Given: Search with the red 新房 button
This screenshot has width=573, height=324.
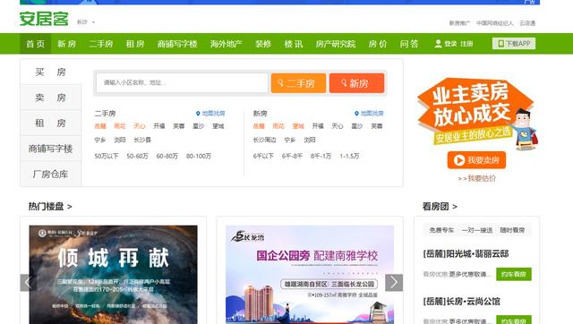Looking at the screenshot, I should point(356,83).
